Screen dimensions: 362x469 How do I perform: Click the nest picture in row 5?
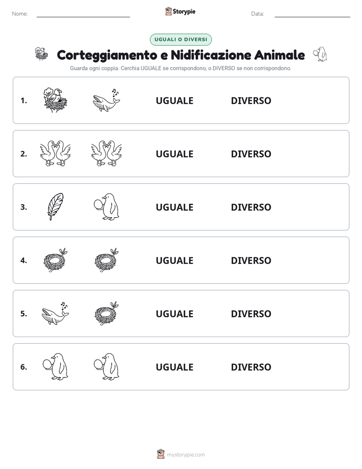[106, 313]
